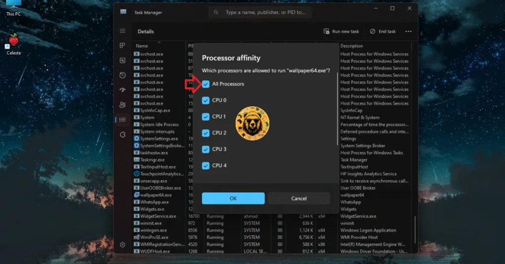This screenshot has height=264, width=505.
Task: Select the TextInputHost.exe process row
Action: (x=158, y=167)
